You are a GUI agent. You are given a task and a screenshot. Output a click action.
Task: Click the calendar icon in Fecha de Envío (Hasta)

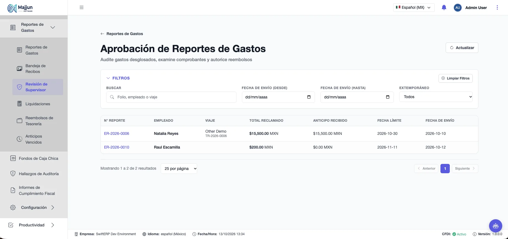click(x=388, y=97)
